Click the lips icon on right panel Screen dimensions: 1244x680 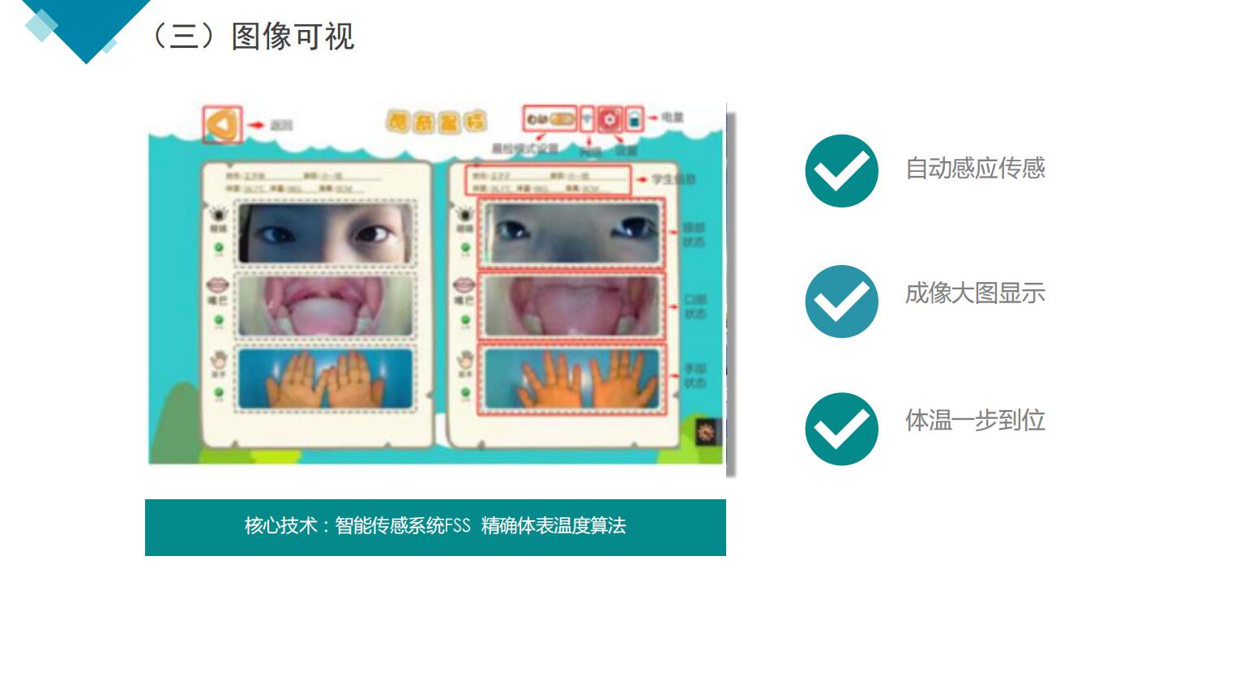pos(464,285)
